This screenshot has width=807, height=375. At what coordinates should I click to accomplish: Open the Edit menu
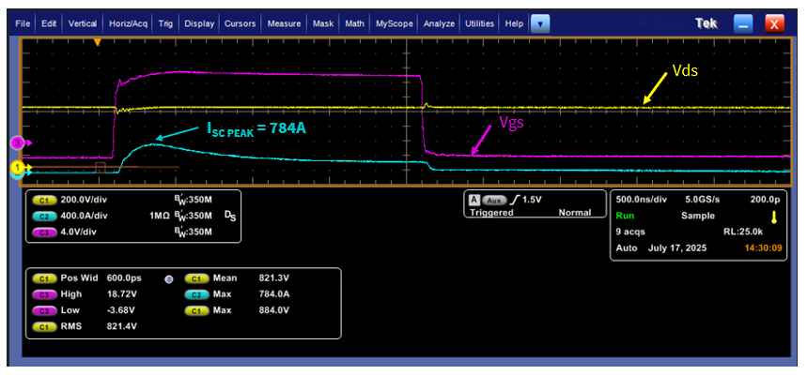coord(49,23)
